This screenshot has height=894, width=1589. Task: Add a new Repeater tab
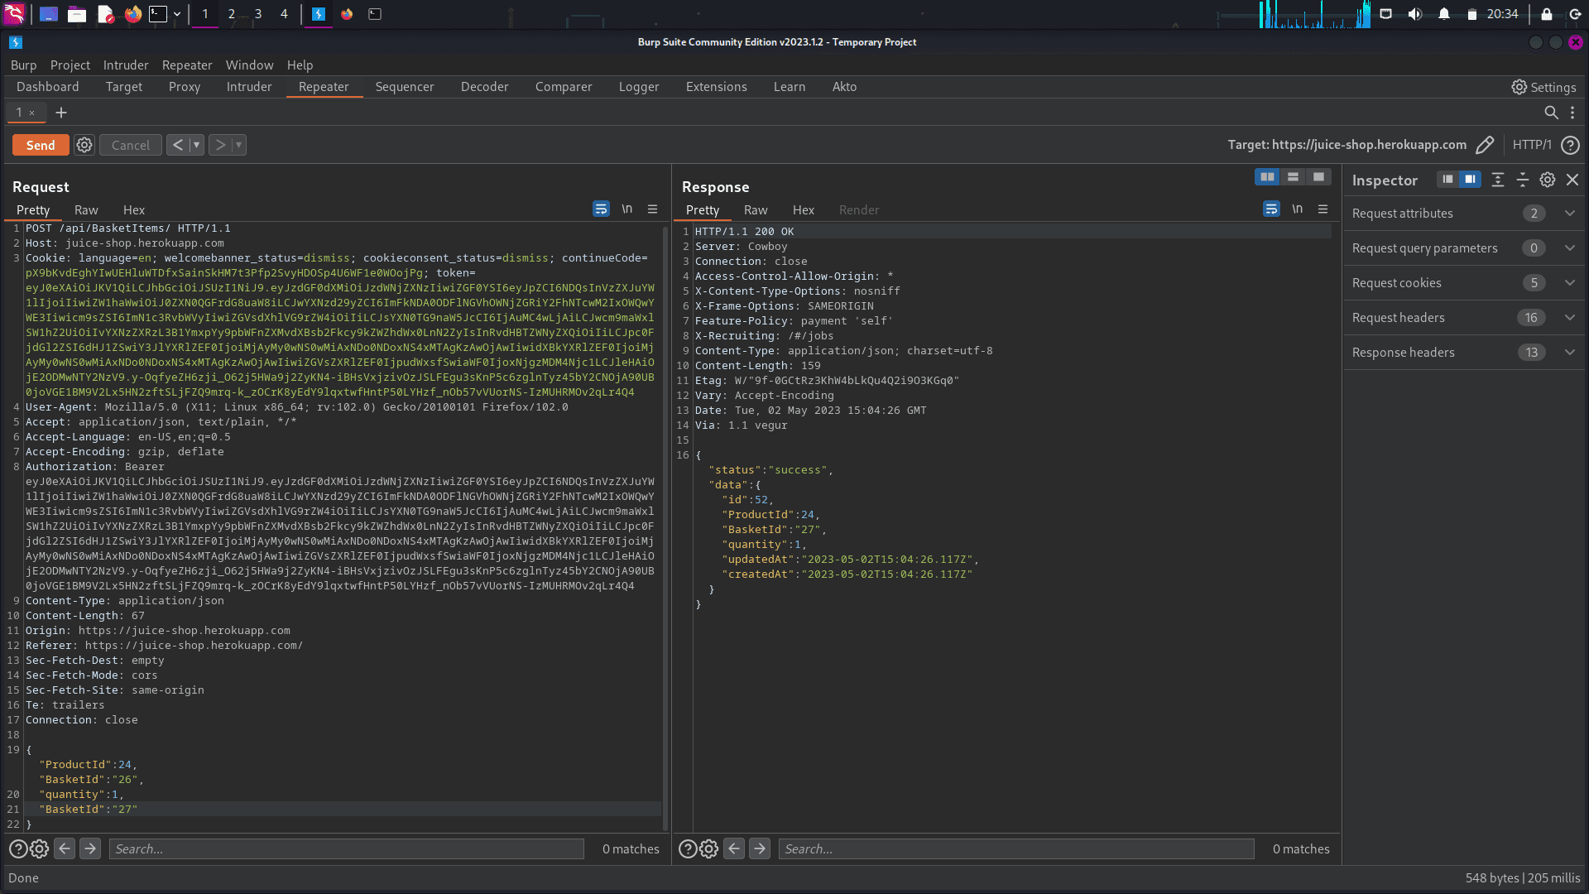coord(61,113)
